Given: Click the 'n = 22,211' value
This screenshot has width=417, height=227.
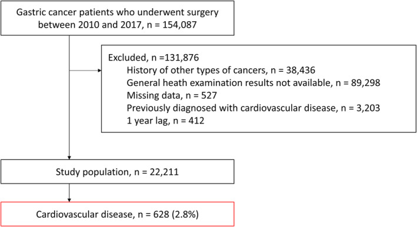Looking at the screenshot, I should point(156,172).
